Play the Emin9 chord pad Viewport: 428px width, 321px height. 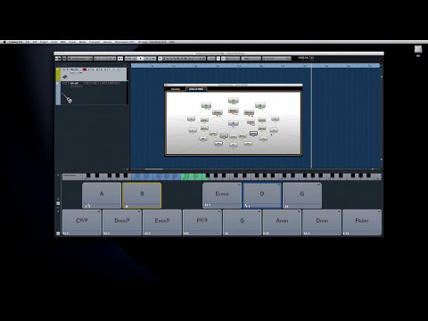click(x=162, y=222)
